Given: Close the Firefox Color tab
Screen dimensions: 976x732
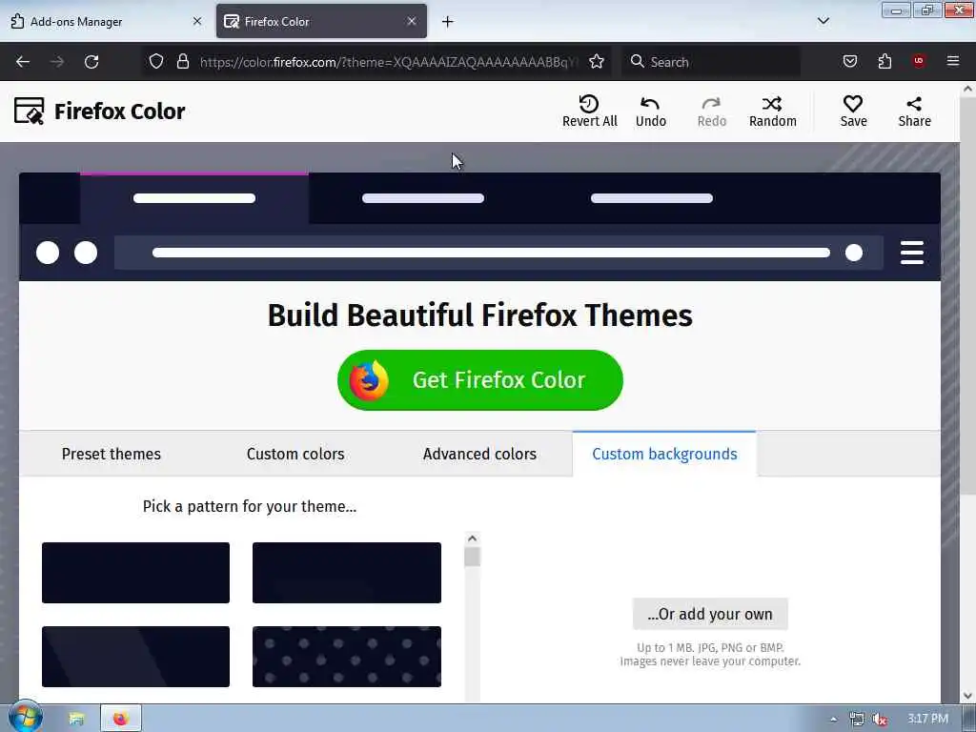Looking at the screenshot, I should tap(412, 21).
